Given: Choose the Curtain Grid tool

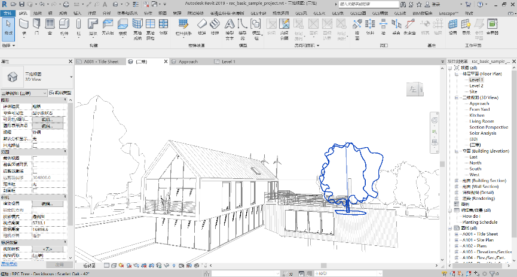Looking at the screenshot, I should tap(151, 29).
